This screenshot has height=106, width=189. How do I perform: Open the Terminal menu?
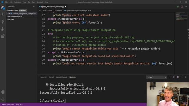tap(40, 2)
